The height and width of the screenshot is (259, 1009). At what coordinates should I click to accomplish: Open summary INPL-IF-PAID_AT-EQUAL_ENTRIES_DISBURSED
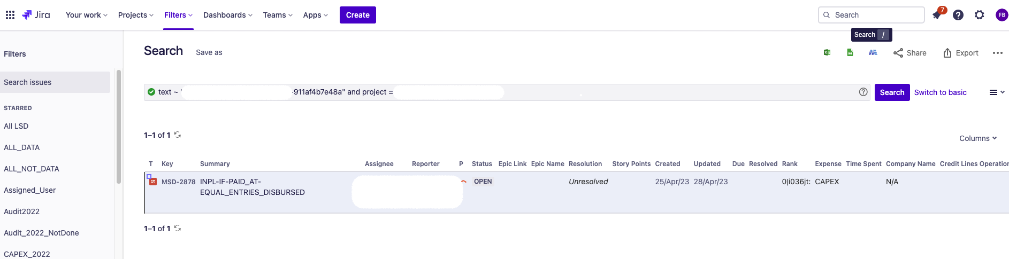coord(253,187)
